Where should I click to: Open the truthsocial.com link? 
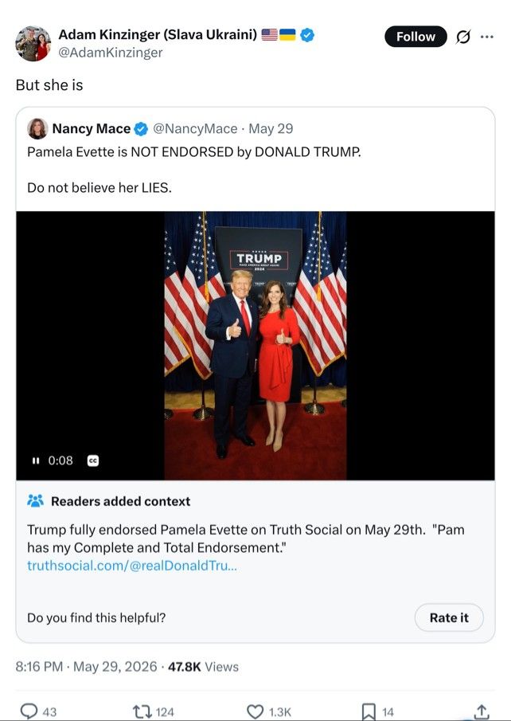pos(132,565)
